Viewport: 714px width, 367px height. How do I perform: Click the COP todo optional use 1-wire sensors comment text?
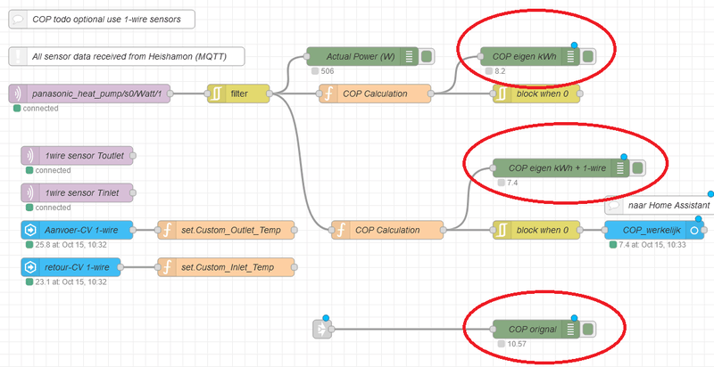coord(106,20)
